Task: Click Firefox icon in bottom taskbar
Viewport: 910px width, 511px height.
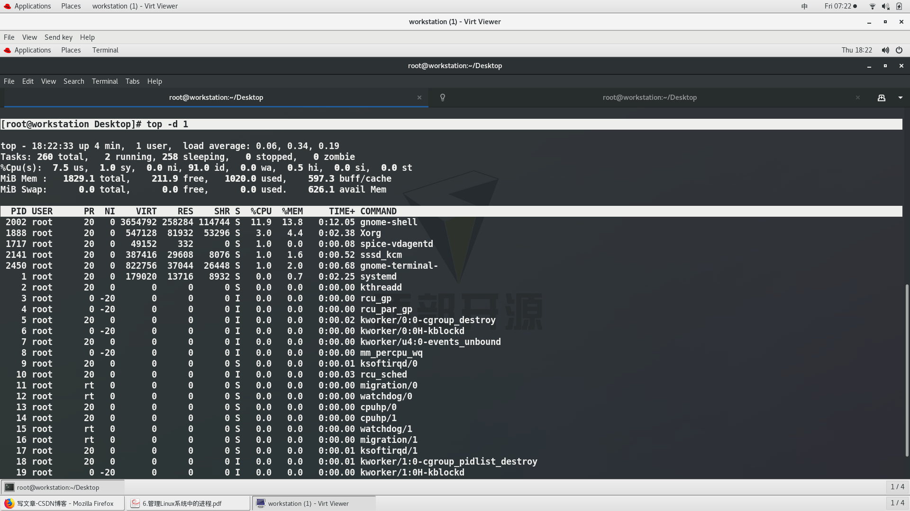Action: tap(9, 503)
